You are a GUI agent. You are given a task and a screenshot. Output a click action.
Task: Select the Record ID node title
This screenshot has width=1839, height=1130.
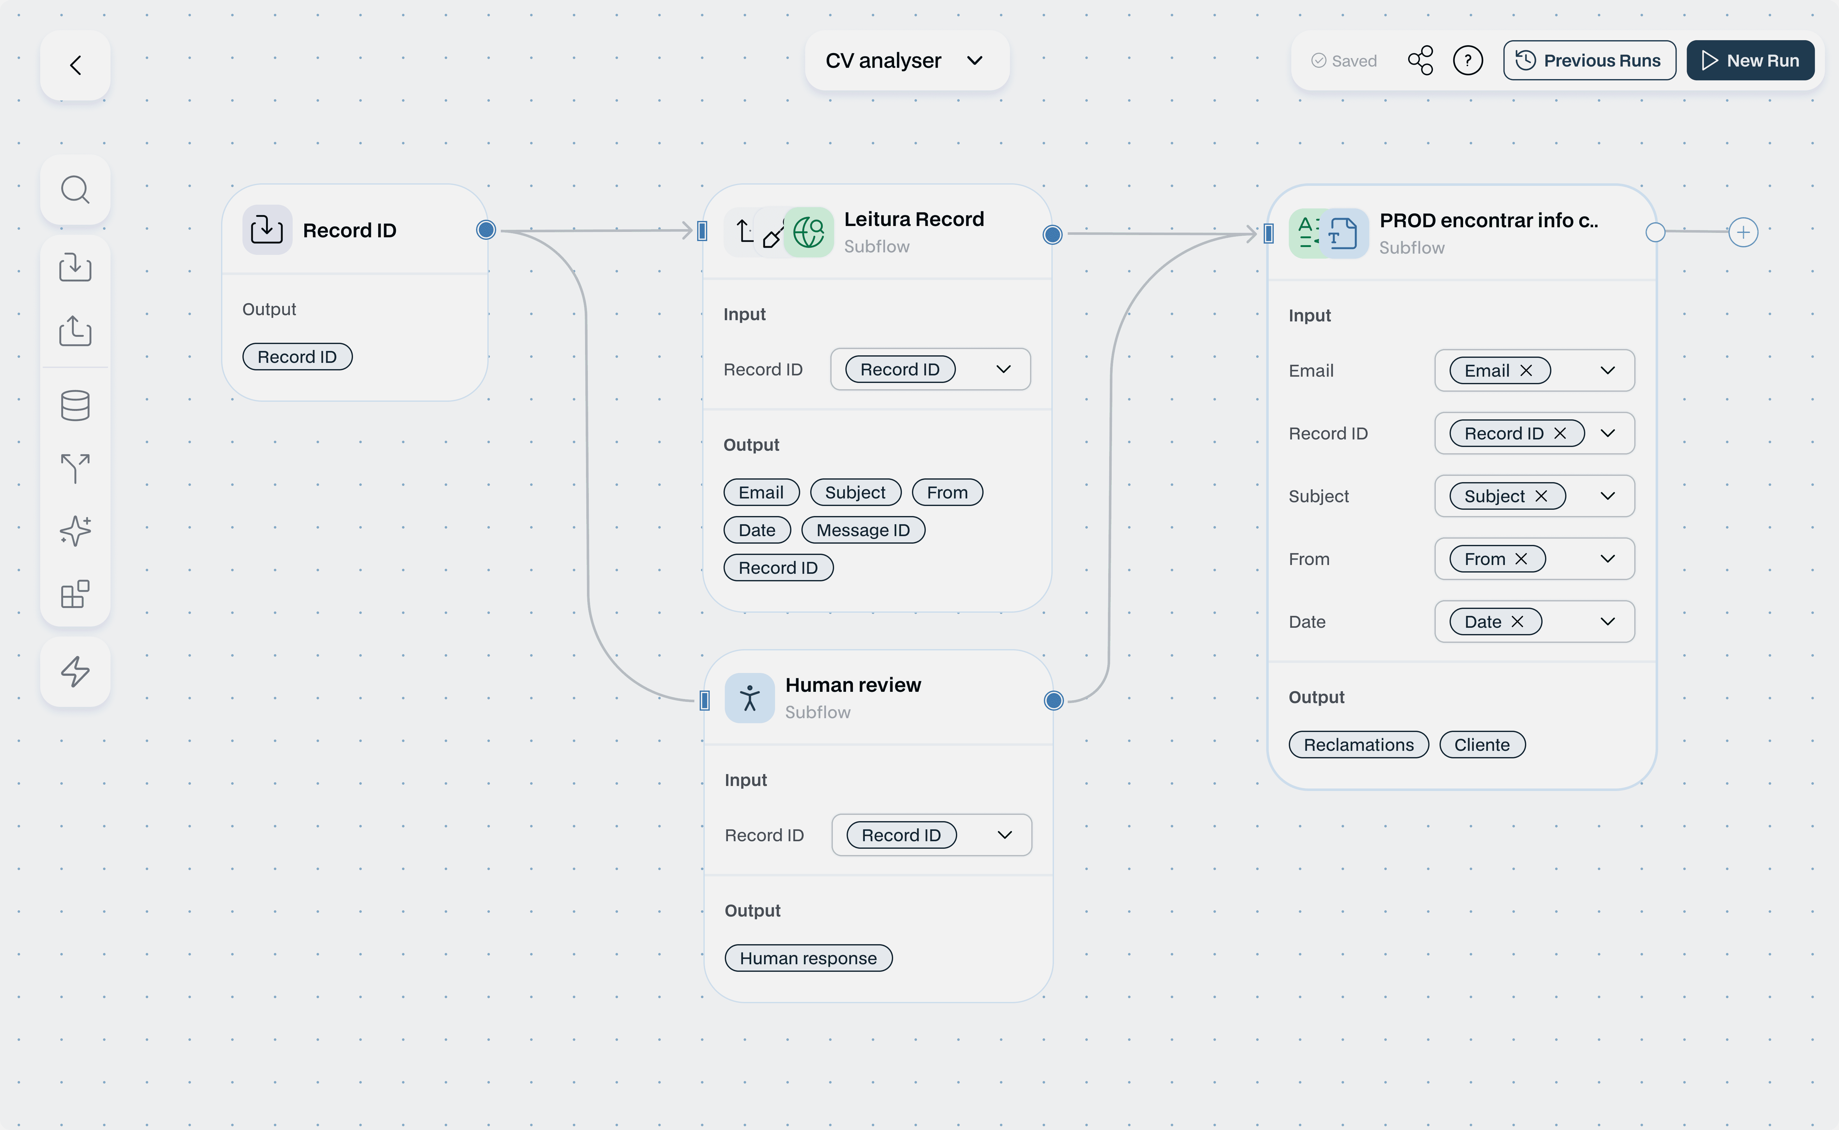(x=349, y=230)
